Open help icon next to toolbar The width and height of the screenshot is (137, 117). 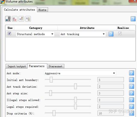tap(133, 19)
